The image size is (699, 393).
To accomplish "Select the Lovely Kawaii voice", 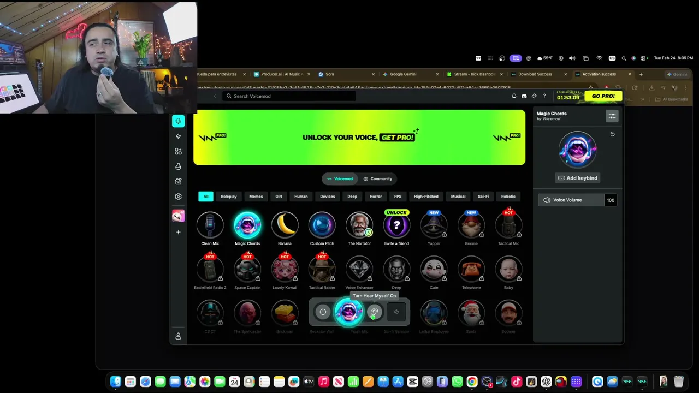I will pyautogui.click(x=285, y=270).
